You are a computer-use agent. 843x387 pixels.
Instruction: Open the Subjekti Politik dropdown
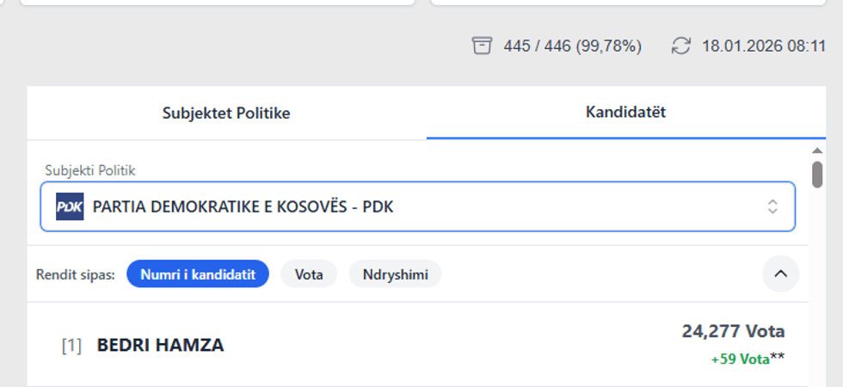(417, 206)
